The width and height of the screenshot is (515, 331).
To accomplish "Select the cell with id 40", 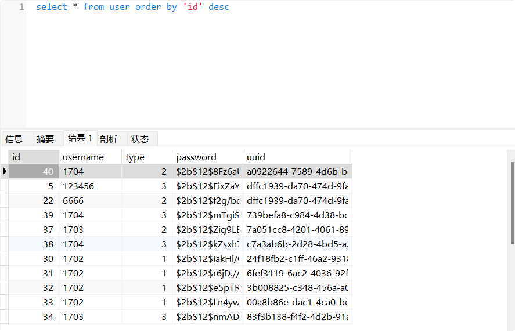I will click(34, 172).
